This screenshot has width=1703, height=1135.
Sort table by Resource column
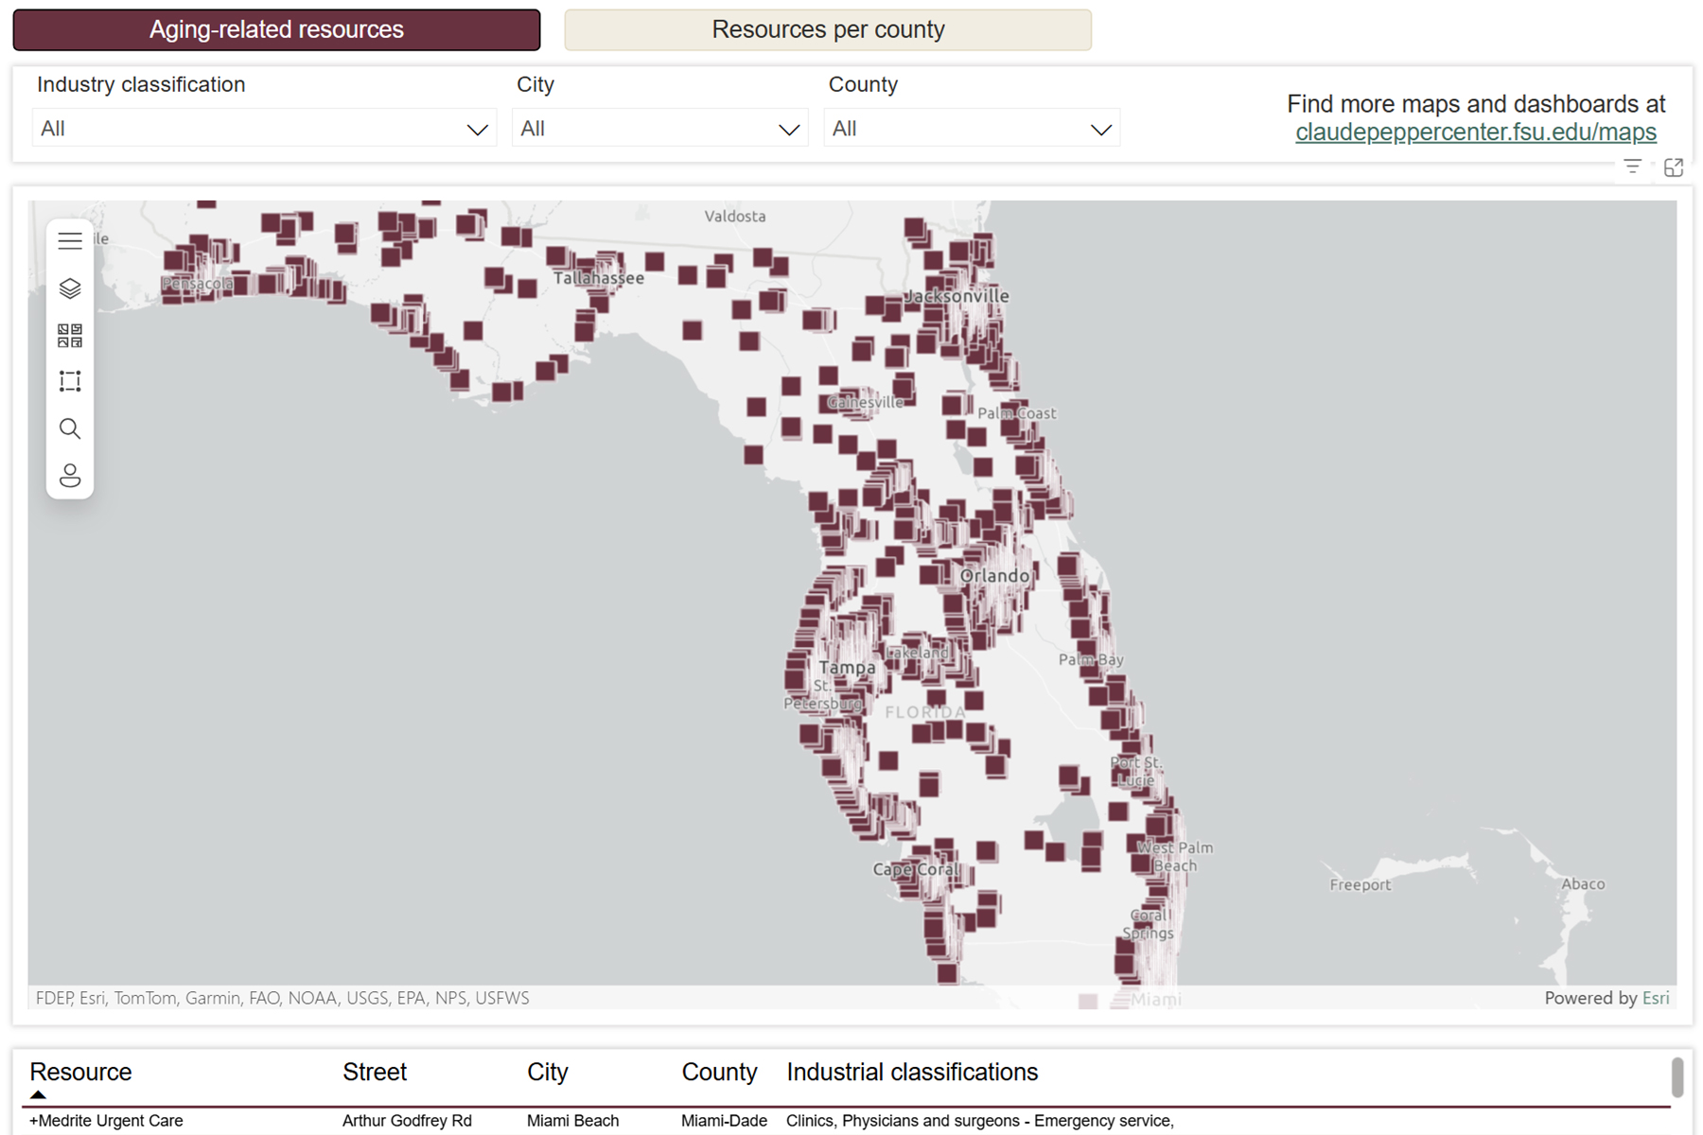[x=80, y=1072]
